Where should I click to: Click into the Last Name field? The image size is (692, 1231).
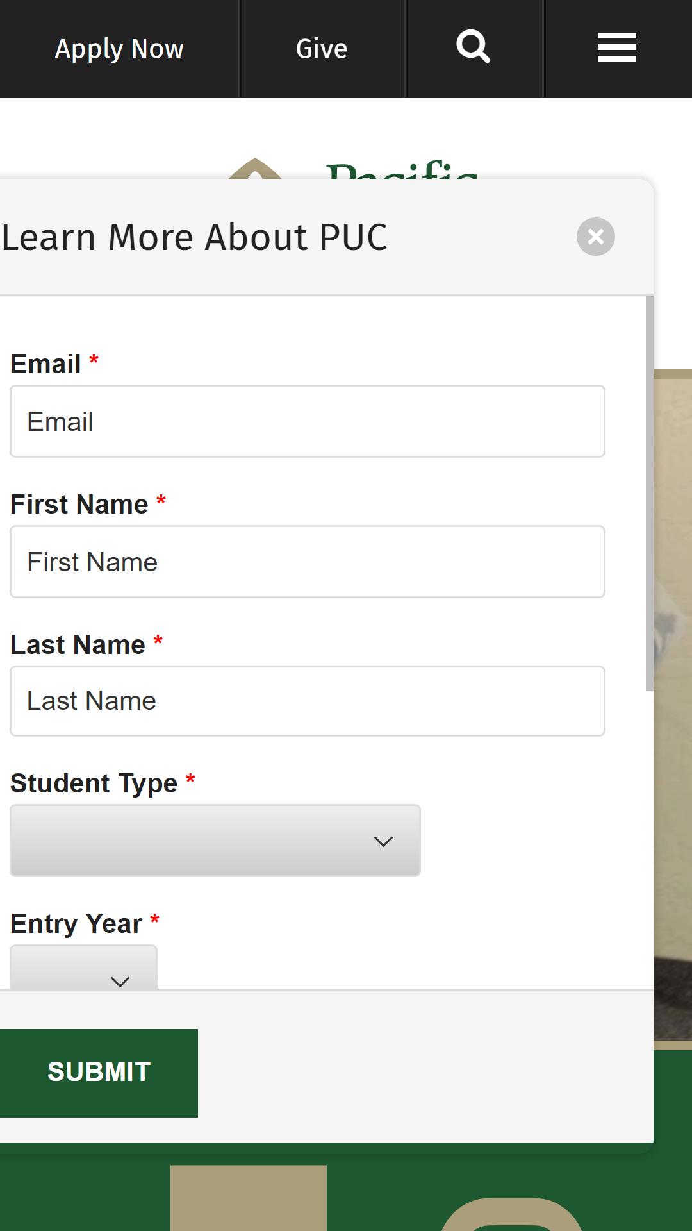(308, 701)
